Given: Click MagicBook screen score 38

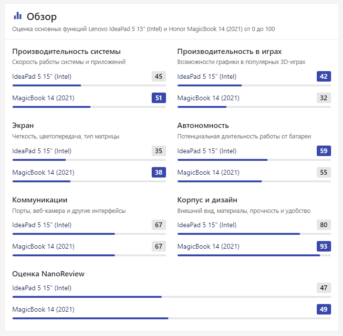Looking at the screenshot, I should tap(159, 172).
